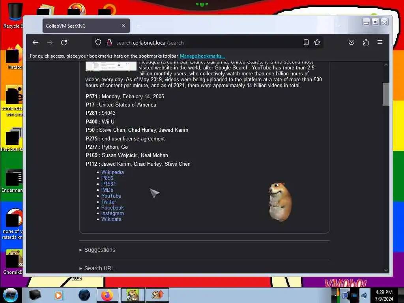Click the insecure connection padlock icon

pyautogui.click(x=109, y=43)
